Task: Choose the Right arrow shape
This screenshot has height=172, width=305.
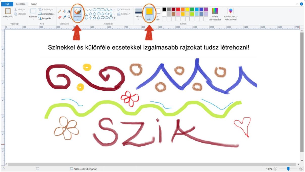Action: pos(103,14)
